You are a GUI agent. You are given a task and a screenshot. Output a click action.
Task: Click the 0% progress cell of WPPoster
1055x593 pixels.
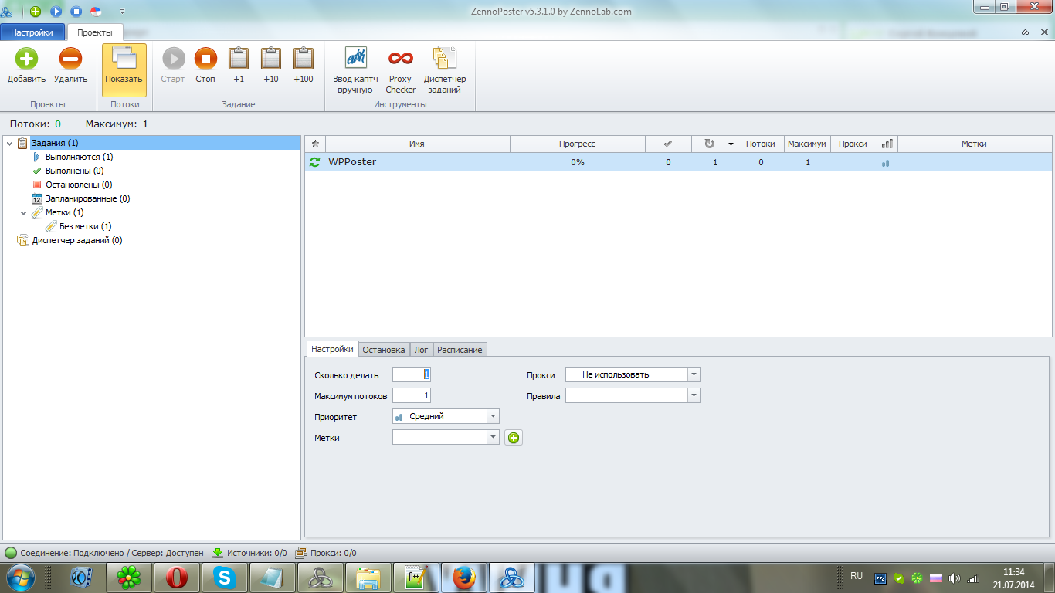pos(578,162)
